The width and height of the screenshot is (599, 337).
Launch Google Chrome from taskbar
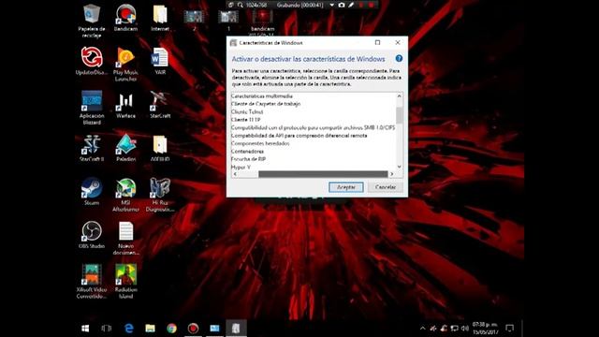(x=172, y=329)
